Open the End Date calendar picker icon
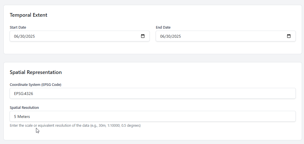Image resolution: width=304 pixels, height=144 pixels. [289, 36]
